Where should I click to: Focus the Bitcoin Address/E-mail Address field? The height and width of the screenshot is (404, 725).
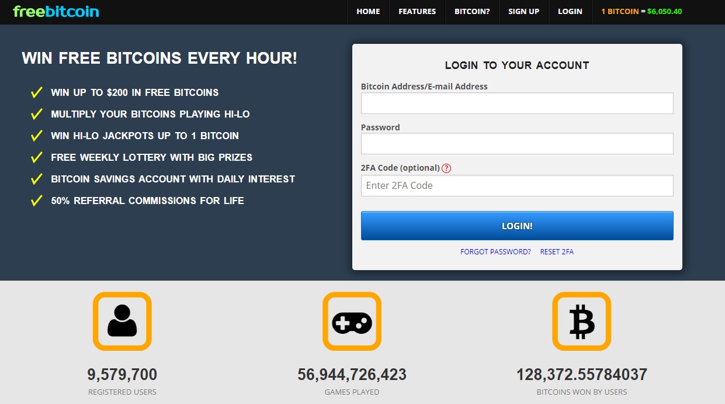click(x=517, y=103)
